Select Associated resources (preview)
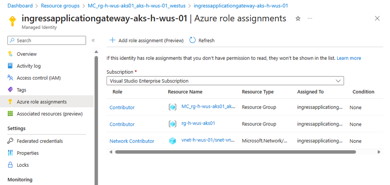The width and height of the screenshot is (390, 185). click(x=50, y=114)
